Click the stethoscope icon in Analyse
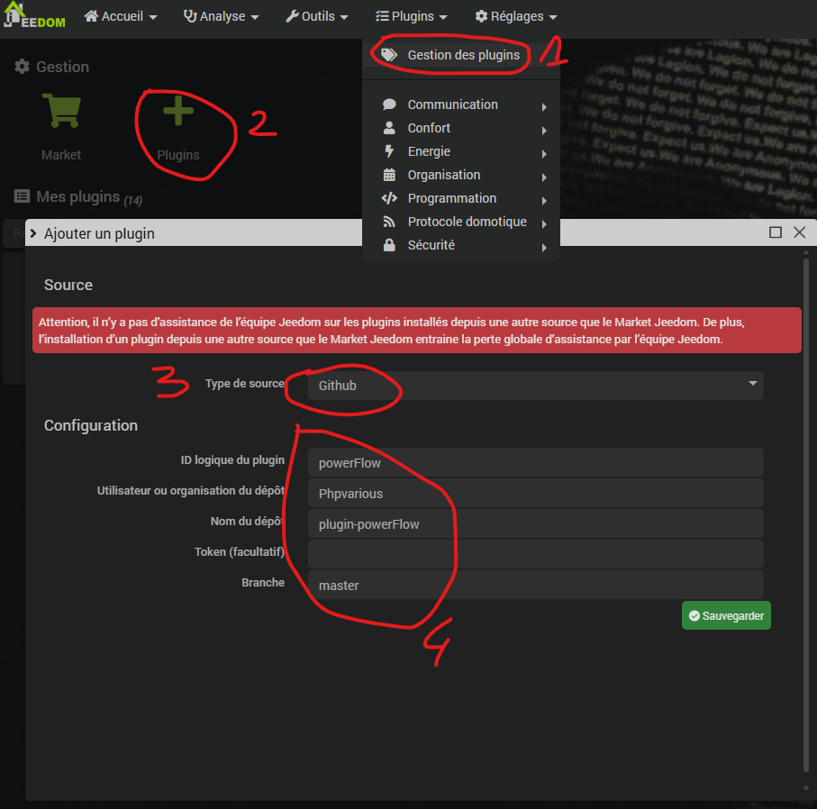The image size is (817, 809). [190, 16]
